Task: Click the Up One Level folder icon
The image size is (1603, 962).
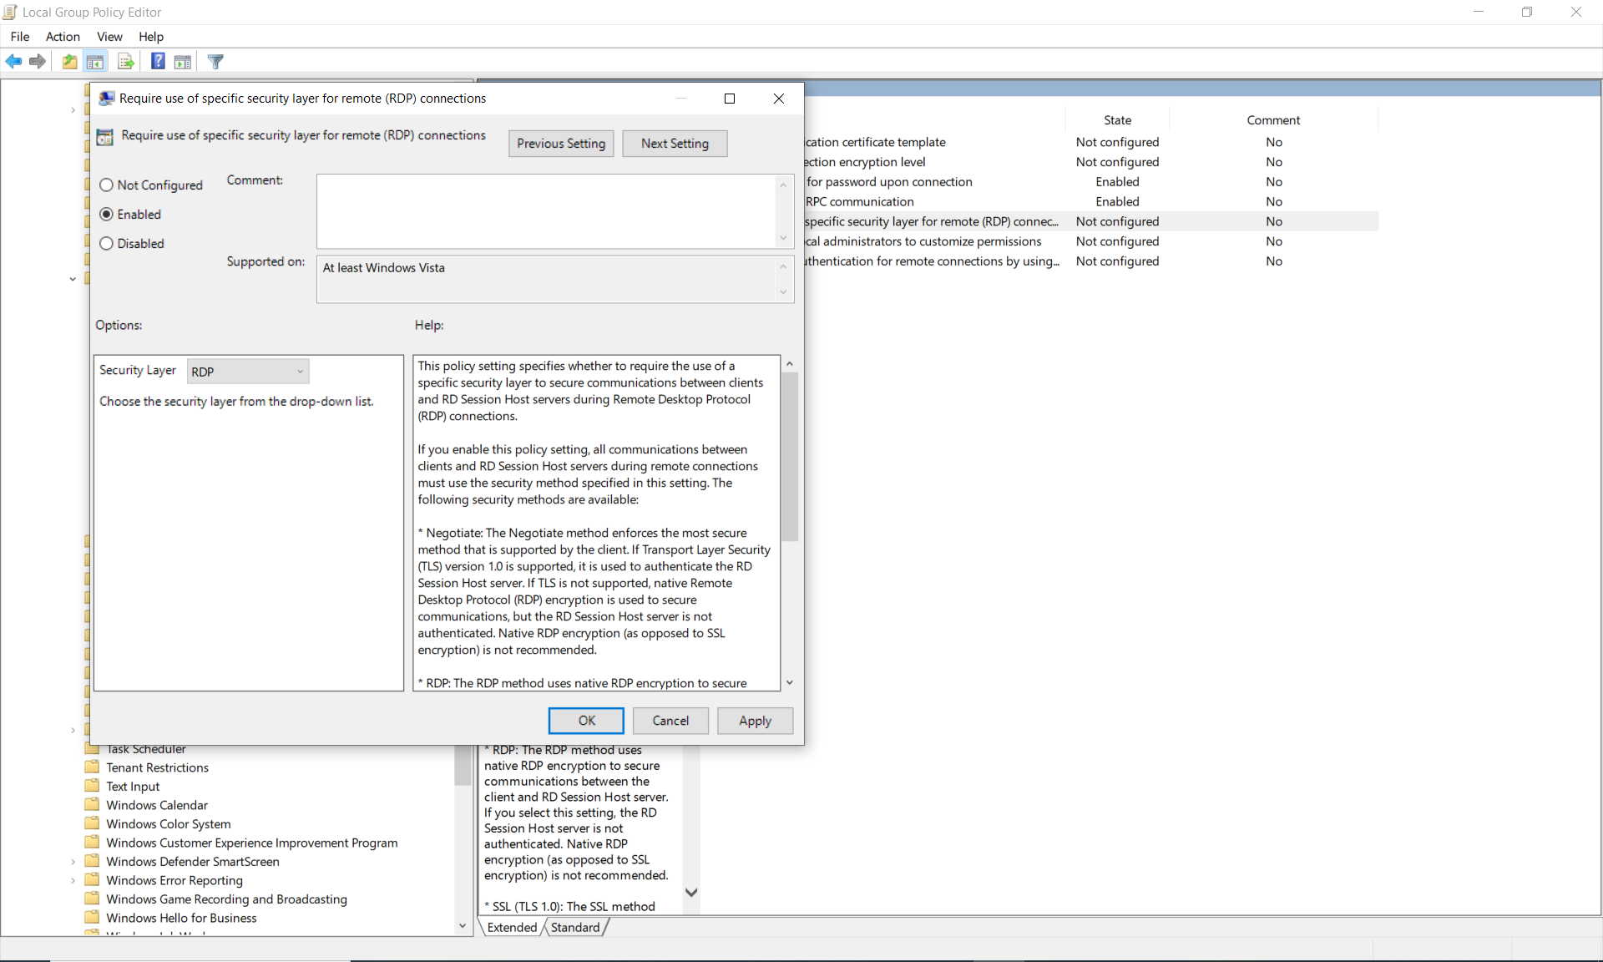Action: pos(69,62)
